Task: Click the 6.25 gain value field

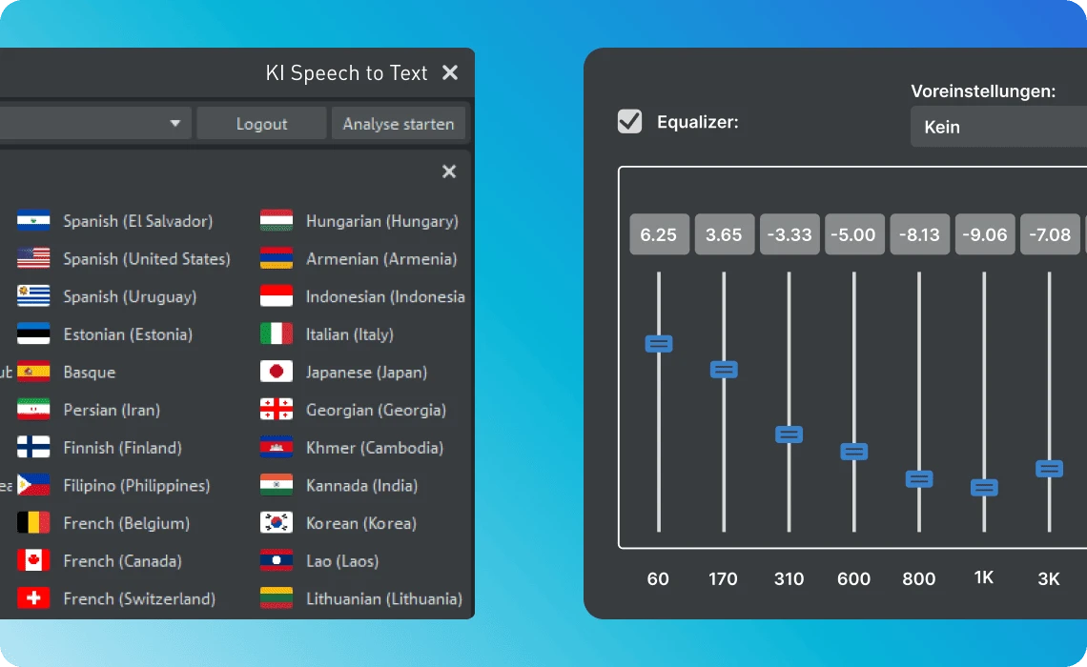Action: [x=659, y=234]
